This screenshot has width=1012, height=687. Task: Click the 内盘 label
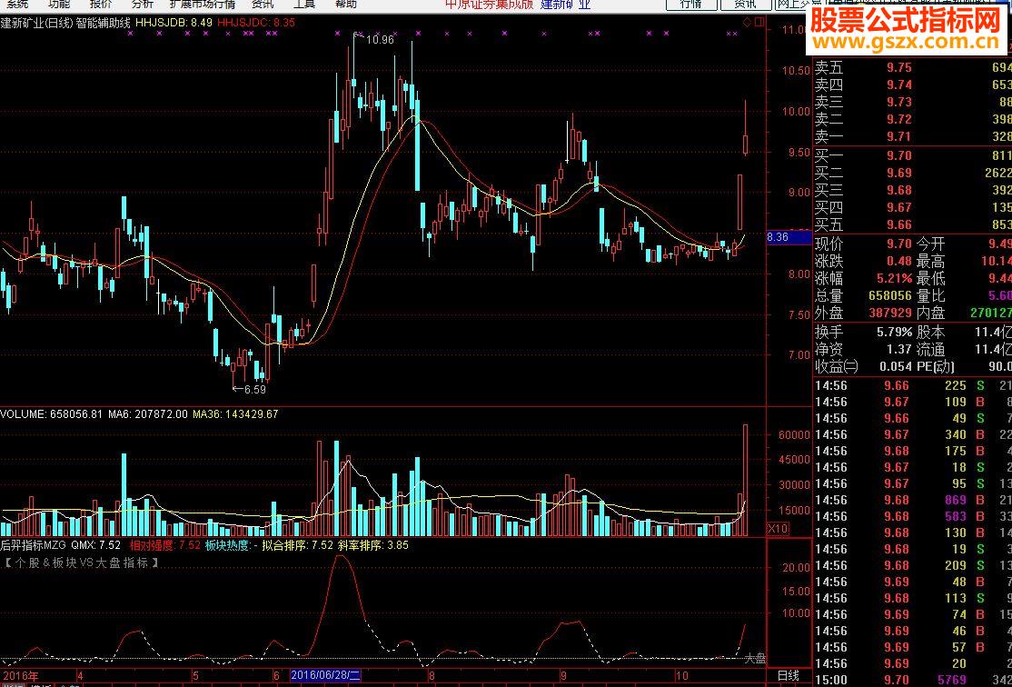point(930,314)
